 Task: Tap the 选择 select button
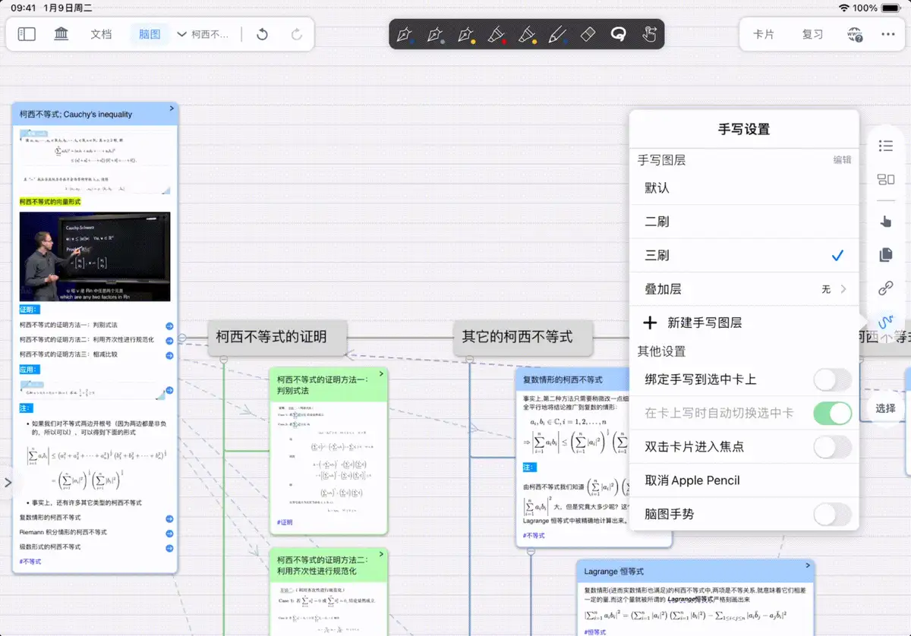click(885, 408)
